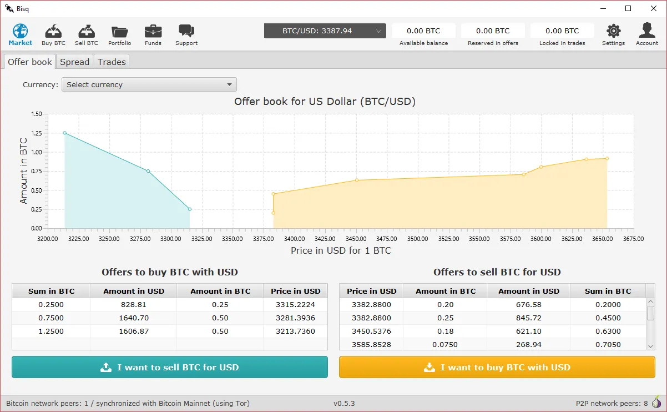Click the Offer book for US Dollar title
The height and width of the screenshot is (412, 667).
coord(325,101)
